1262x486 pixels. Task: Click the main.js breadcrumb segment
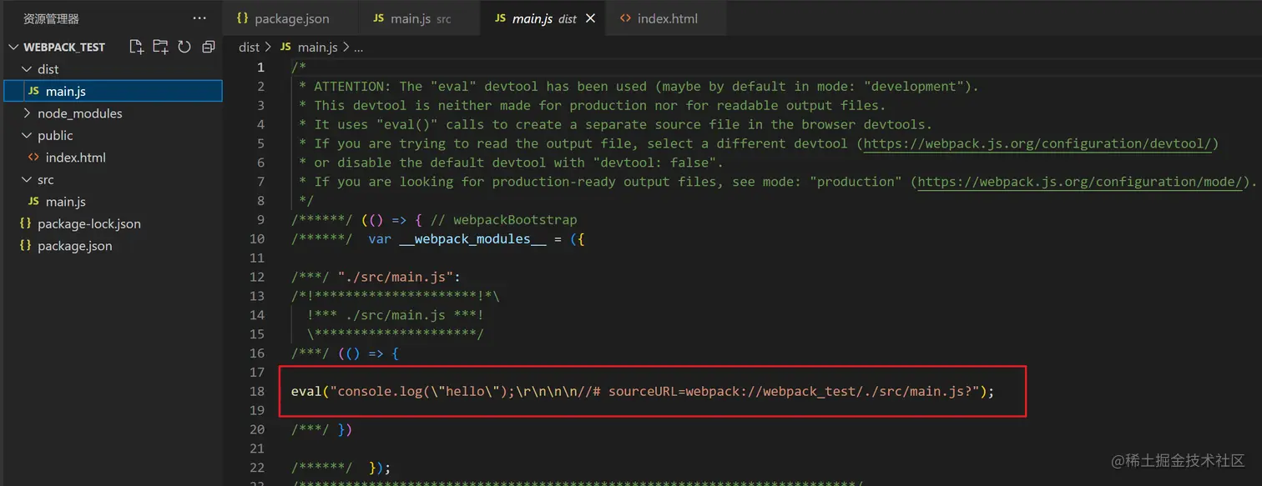pos(318,48)
